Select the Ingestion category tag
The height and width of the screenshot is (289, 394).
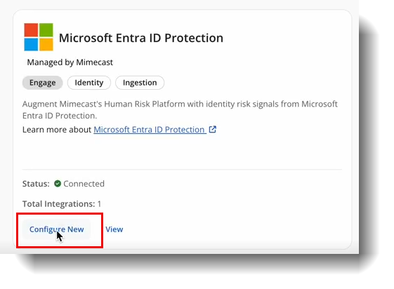[140, 83]
